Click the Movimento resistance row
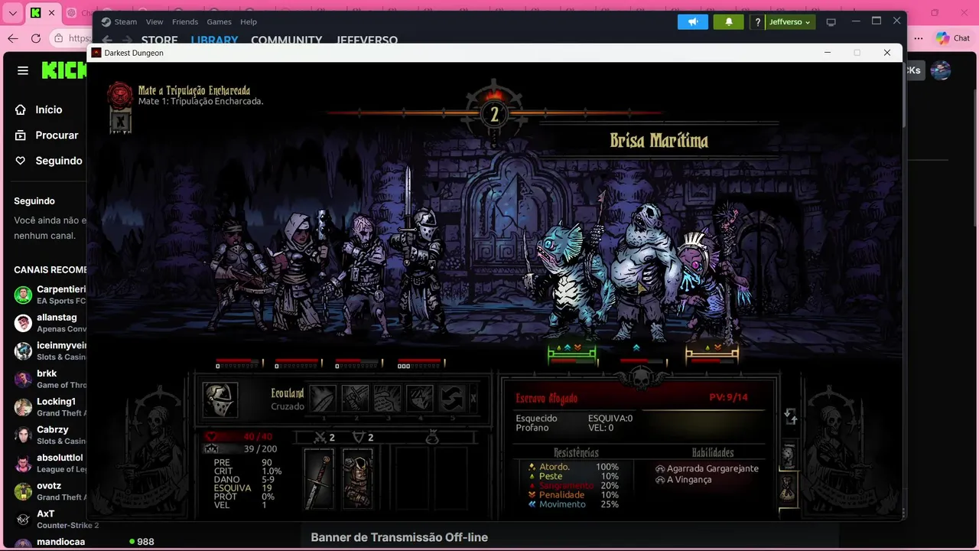Viewport: 979px width, 551px height. pos(573,504)
